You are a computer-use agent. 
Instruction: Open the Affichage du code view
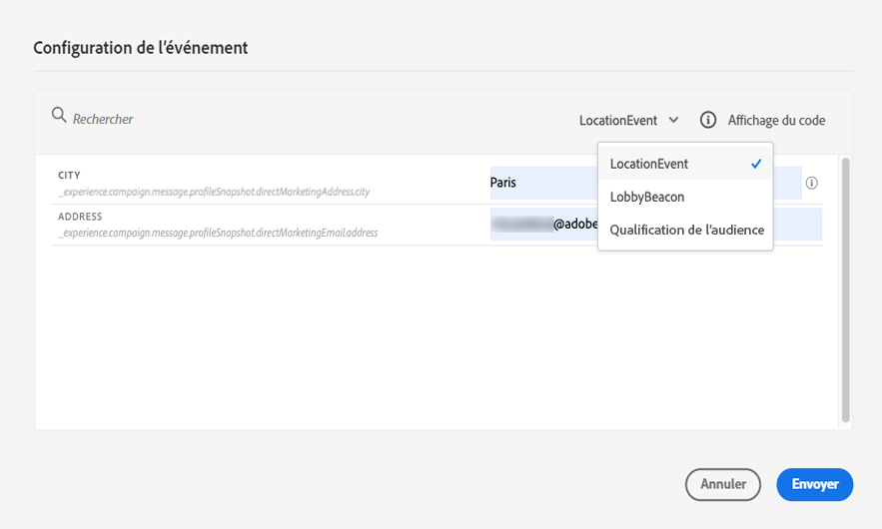tap(776, 120)
